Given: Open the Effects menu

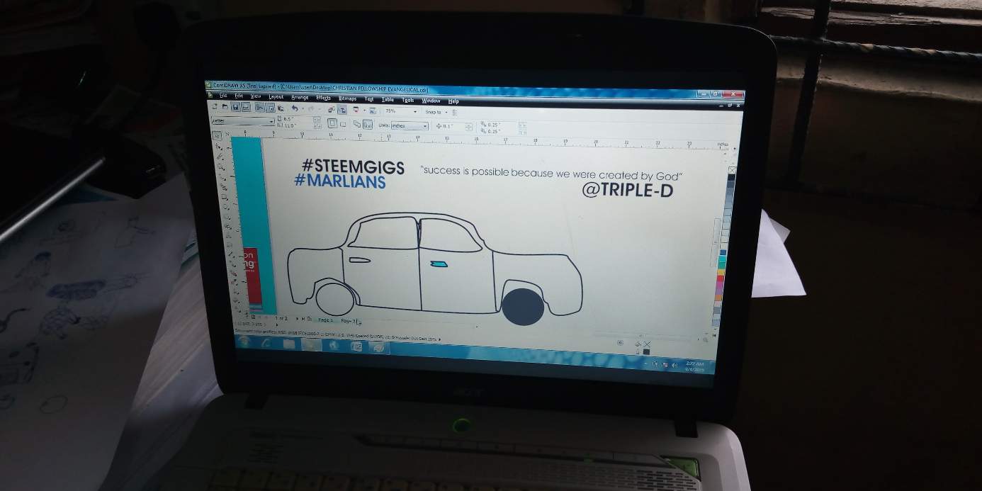Looking at the screenshot, I should [323, 98].
